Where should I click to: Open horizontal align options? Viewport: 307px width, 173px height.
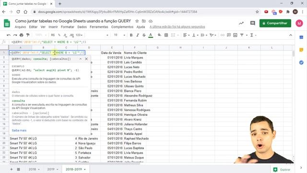coord(186,35)
